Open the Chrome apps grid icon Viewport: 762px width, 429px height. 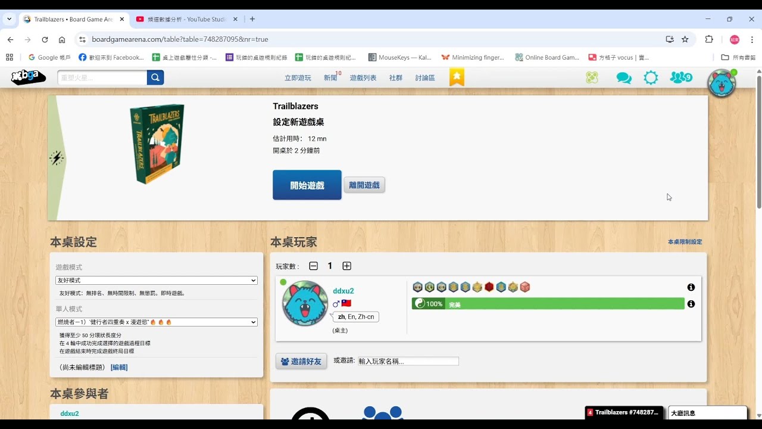click(x=10, y=57)
